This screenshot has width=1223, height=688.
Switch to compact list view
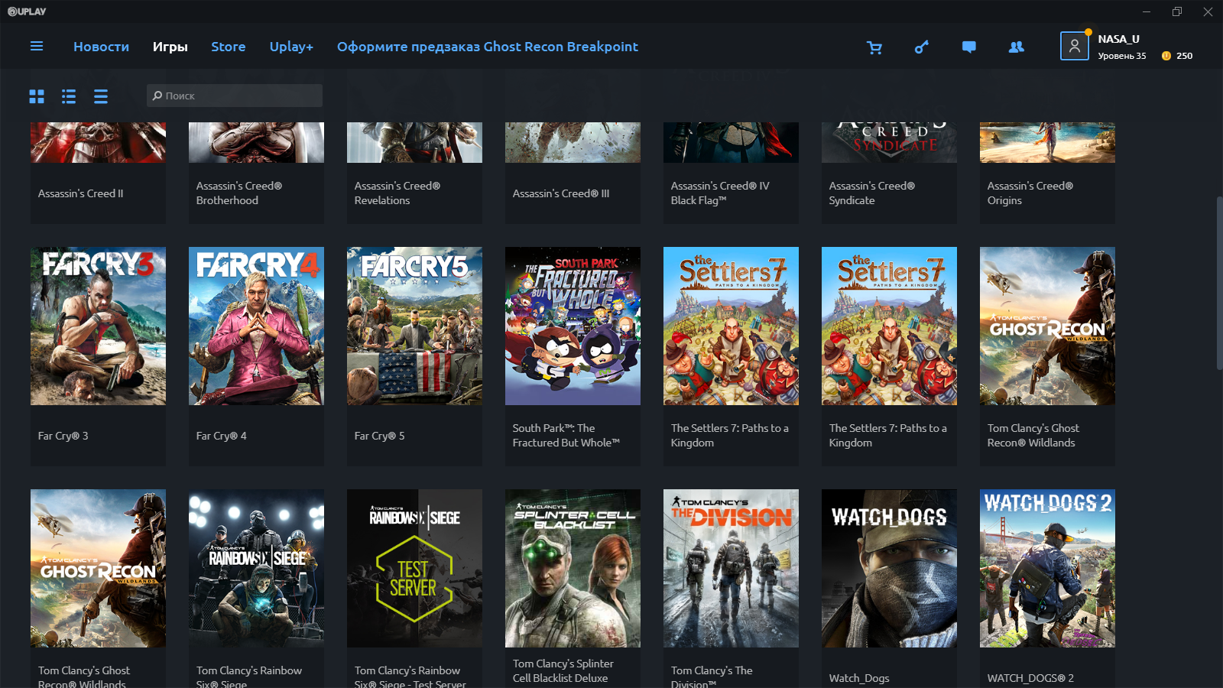coord(101,96)
